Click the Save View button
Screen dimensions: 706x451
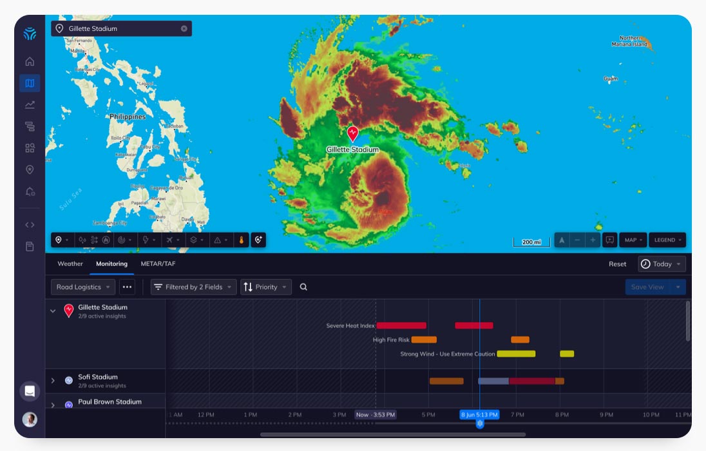click(x=647, y=287)
